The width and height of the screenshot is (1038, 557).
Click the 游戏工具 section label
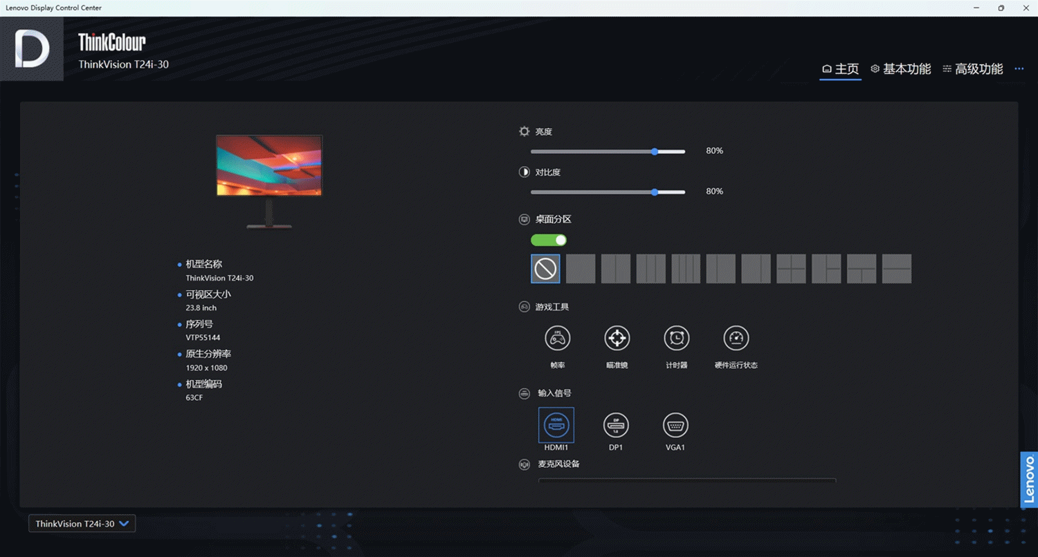[552, 307]
